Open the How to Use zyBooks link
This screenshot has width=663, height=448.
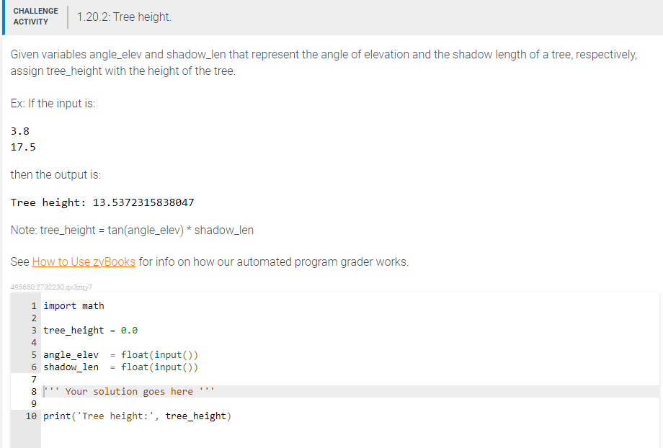pos(83,261)
